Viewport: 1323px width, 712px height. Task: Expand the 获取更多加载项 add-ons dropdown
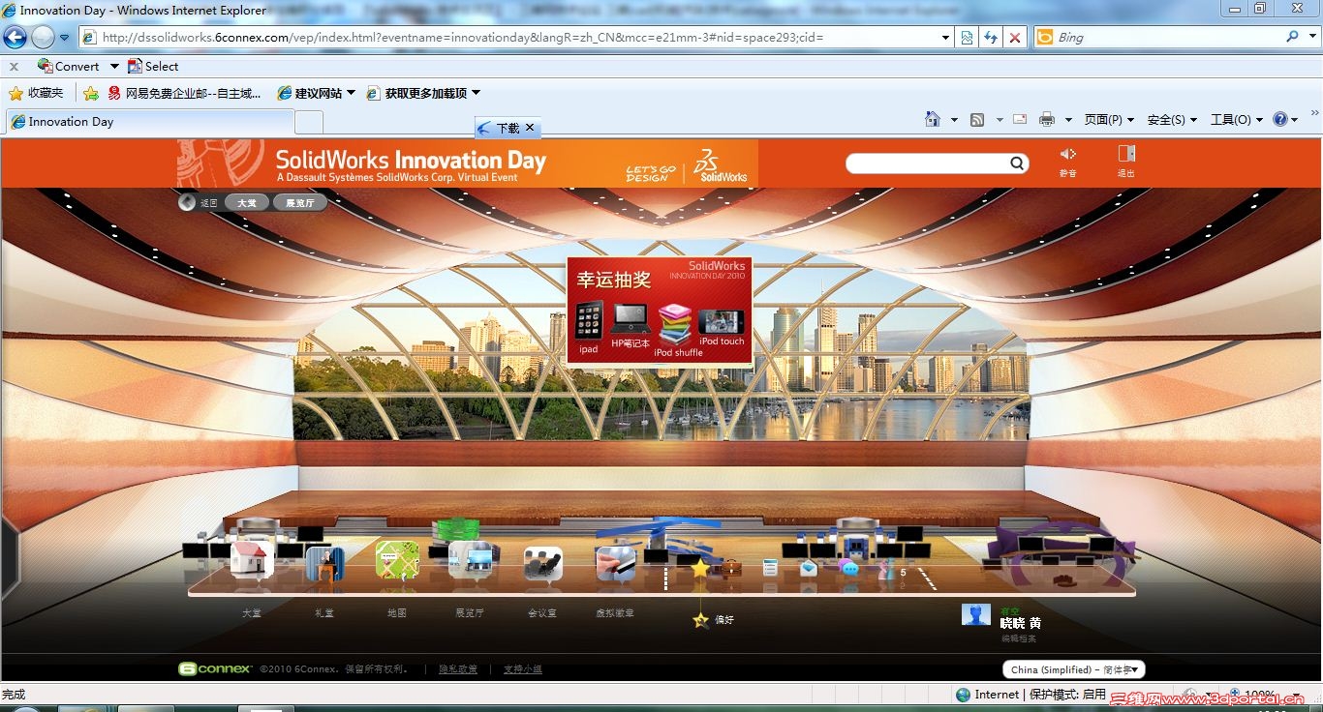click(x=476, y=93)
